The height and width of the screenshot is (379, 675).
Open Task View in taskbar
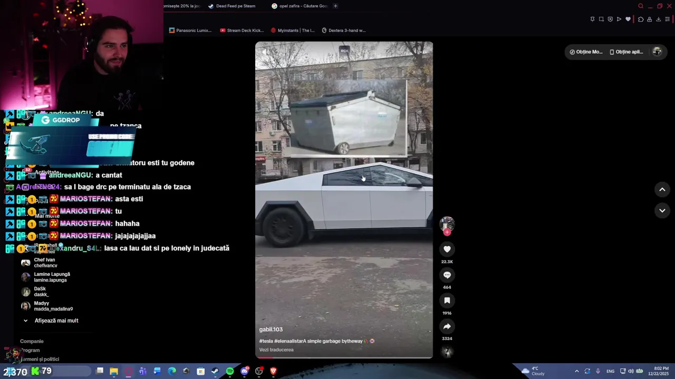pos(100,371)
